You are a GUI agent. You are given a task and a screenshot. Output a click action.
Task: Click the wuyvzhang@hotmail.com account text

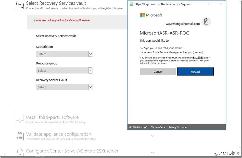[183, 24]
